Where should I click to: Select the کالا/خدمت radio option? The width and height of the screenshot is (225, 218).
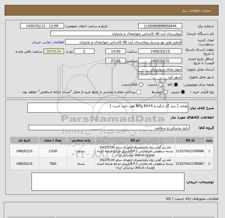[x=141, y=85]
